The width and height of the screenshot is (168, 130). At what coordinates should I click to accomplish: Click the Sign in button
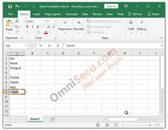click(x=111, y=6)
